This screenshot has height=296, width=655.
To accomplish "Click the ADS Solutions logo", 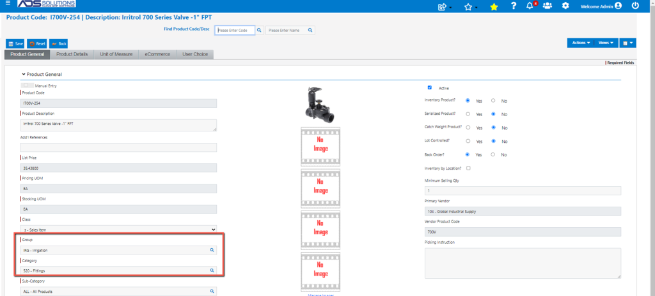I will pyautogui.click(x=46, y=4).
